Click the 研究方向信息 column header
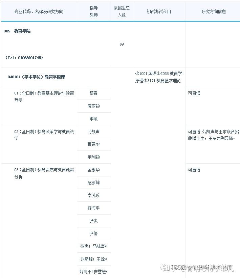 point(214,11)
